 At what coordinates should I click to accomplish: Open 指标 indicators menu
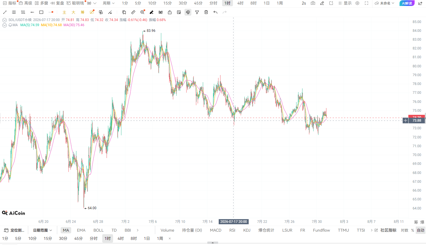(10, 3)
